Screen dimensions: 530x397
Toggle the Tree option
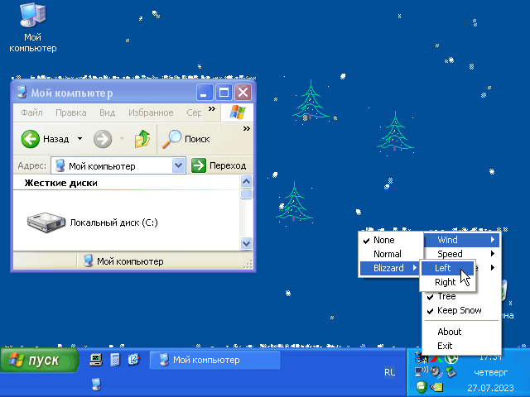pos(462,296)
